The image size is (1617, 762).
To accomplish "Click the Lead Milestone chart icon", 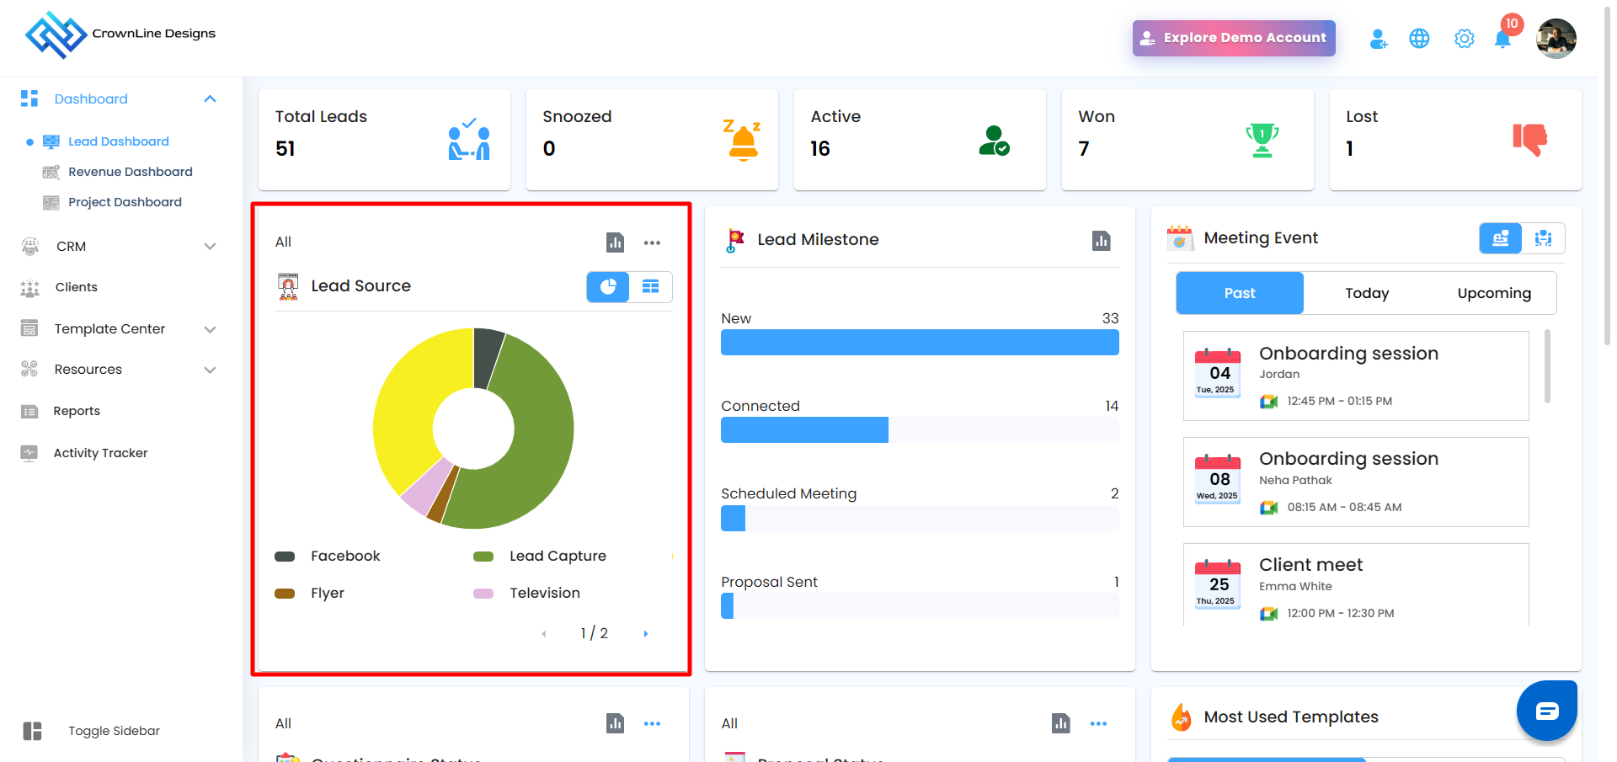I will click(x=1101, y=241).
